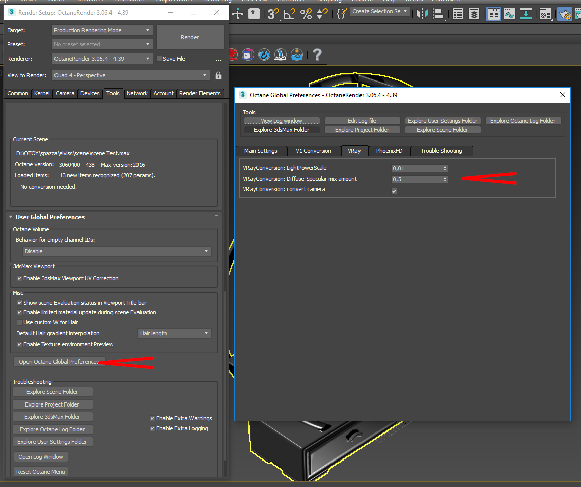The width and height of the screenshot is (581, 487).
Task: Open the Preset dropdown
Action: pyautogui.click(x=102, y=44)
